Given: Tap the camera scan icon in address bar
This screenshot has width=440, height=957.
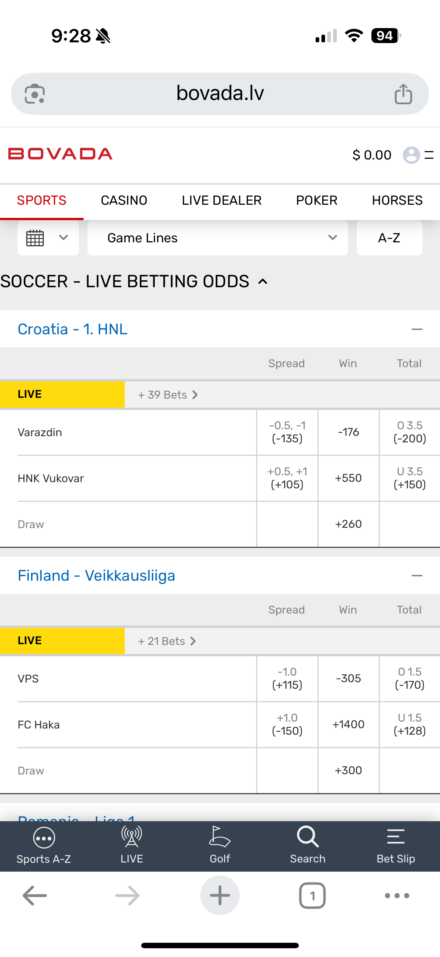Looking at the screenshot, I should [35, 93].
